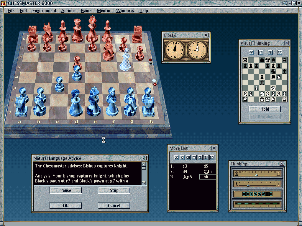The height and width of the screenshot is (226, 302).
Task: Select Black's move d5 in Move List
Action: click(x=206, y=166)
